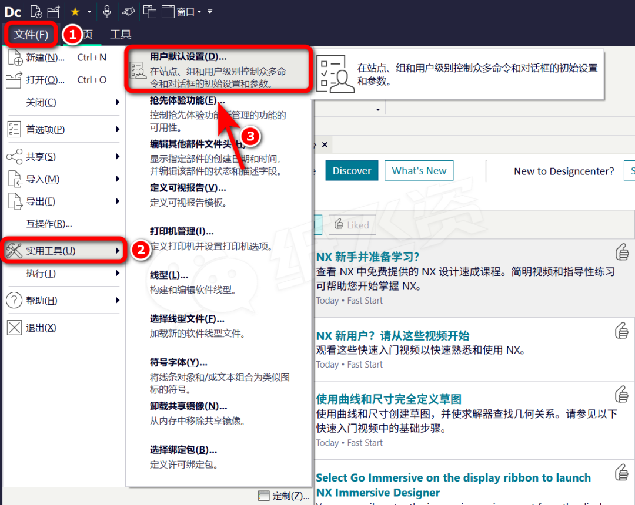This screenshot has height=505, width=635.
Task: Open the 'NX 新用户?请从这些视频开始' link
Action: point(393,336)
